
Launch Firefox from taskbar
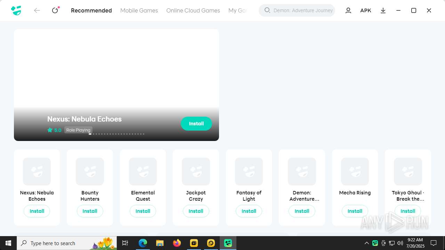point(177,243)
